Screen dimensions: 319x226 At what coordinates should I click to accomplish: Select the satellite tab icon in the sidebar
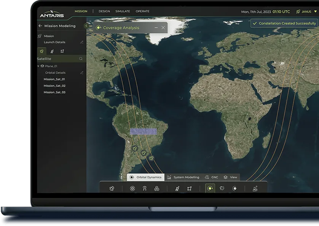click(42, 51)
